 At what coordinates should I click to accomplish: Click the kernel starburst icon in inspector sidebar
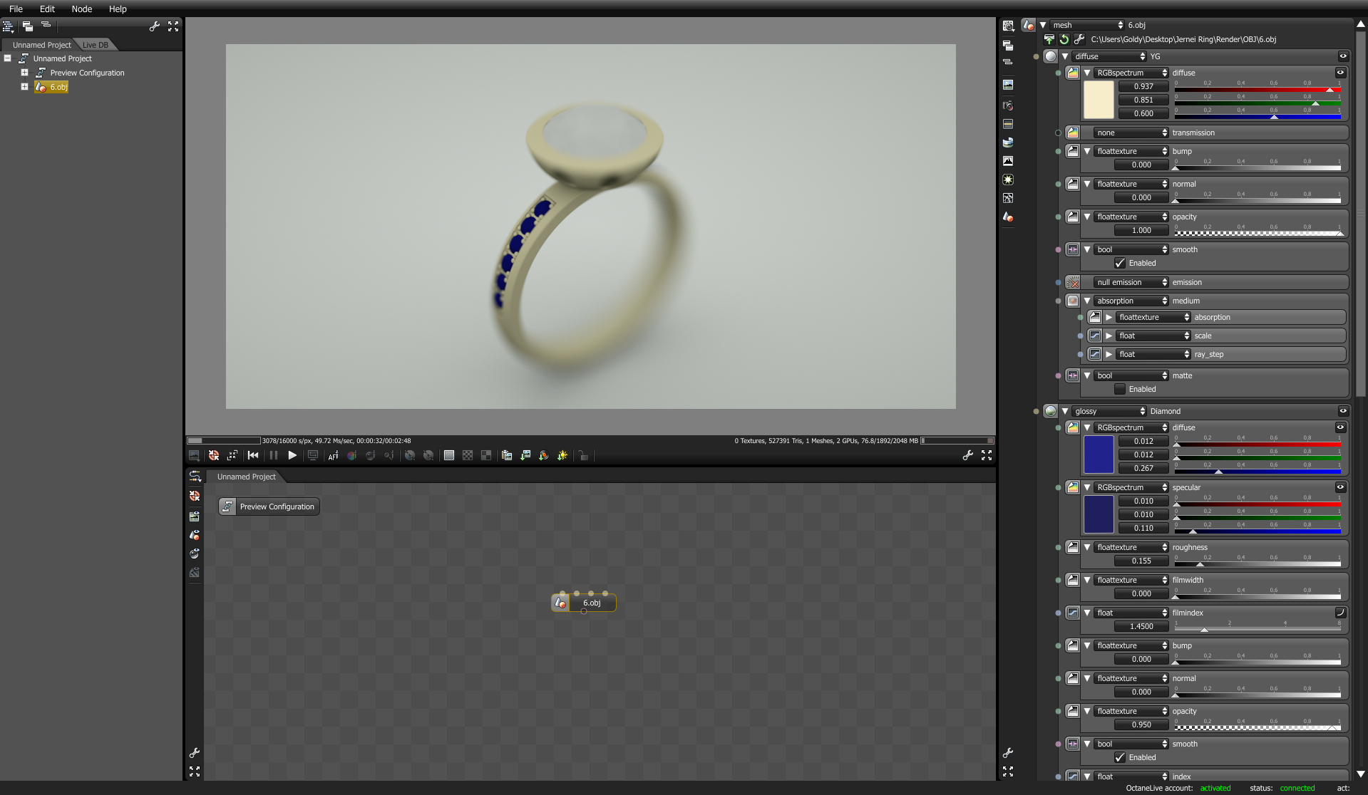click(1008, 180)
